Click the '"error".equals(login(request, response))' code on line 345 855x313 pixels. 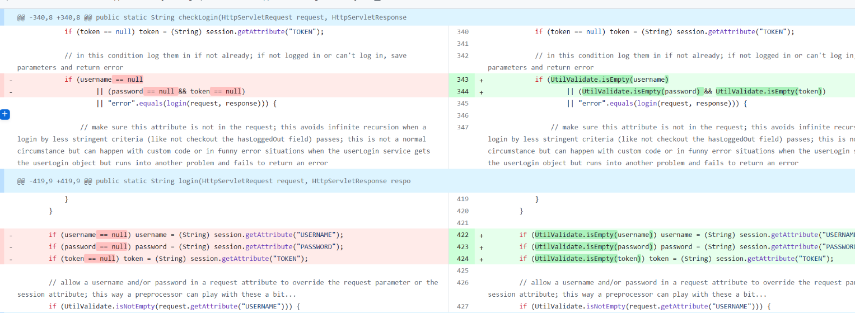(657, 104)
